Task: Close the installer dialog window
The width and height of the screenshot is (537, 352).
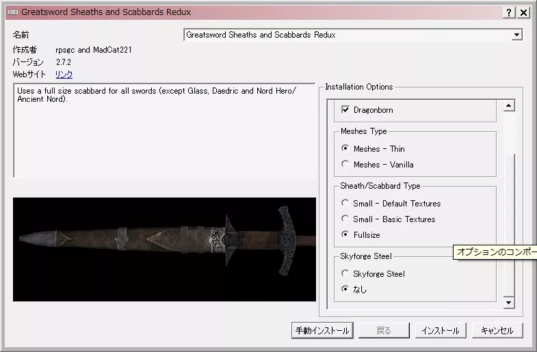Action: pos(524,12)
